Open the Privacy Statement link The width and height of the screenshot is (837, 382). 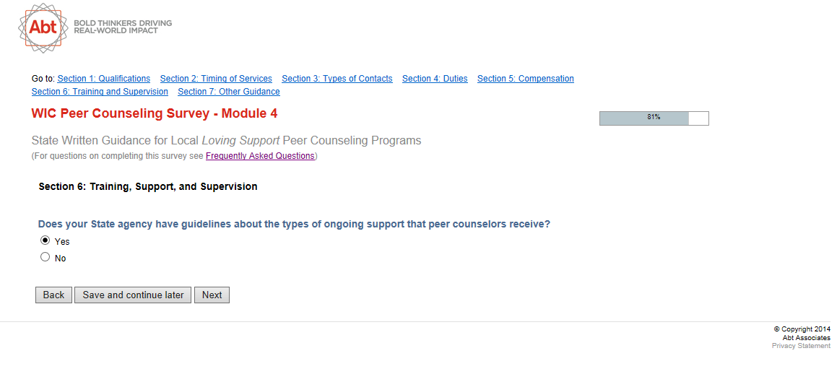click(801, 346)
